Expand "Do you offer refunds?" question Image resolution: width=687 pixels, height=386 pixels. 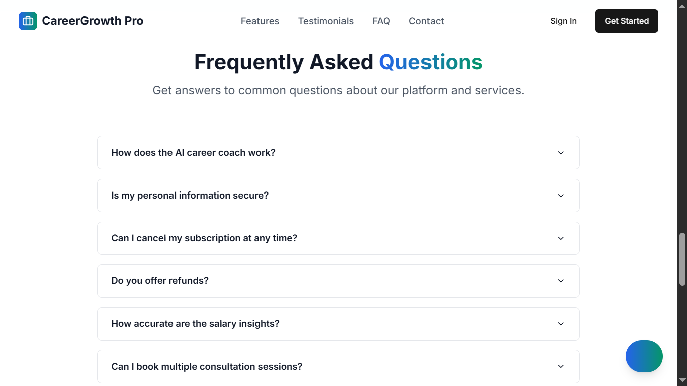click(x=160, y=281)
